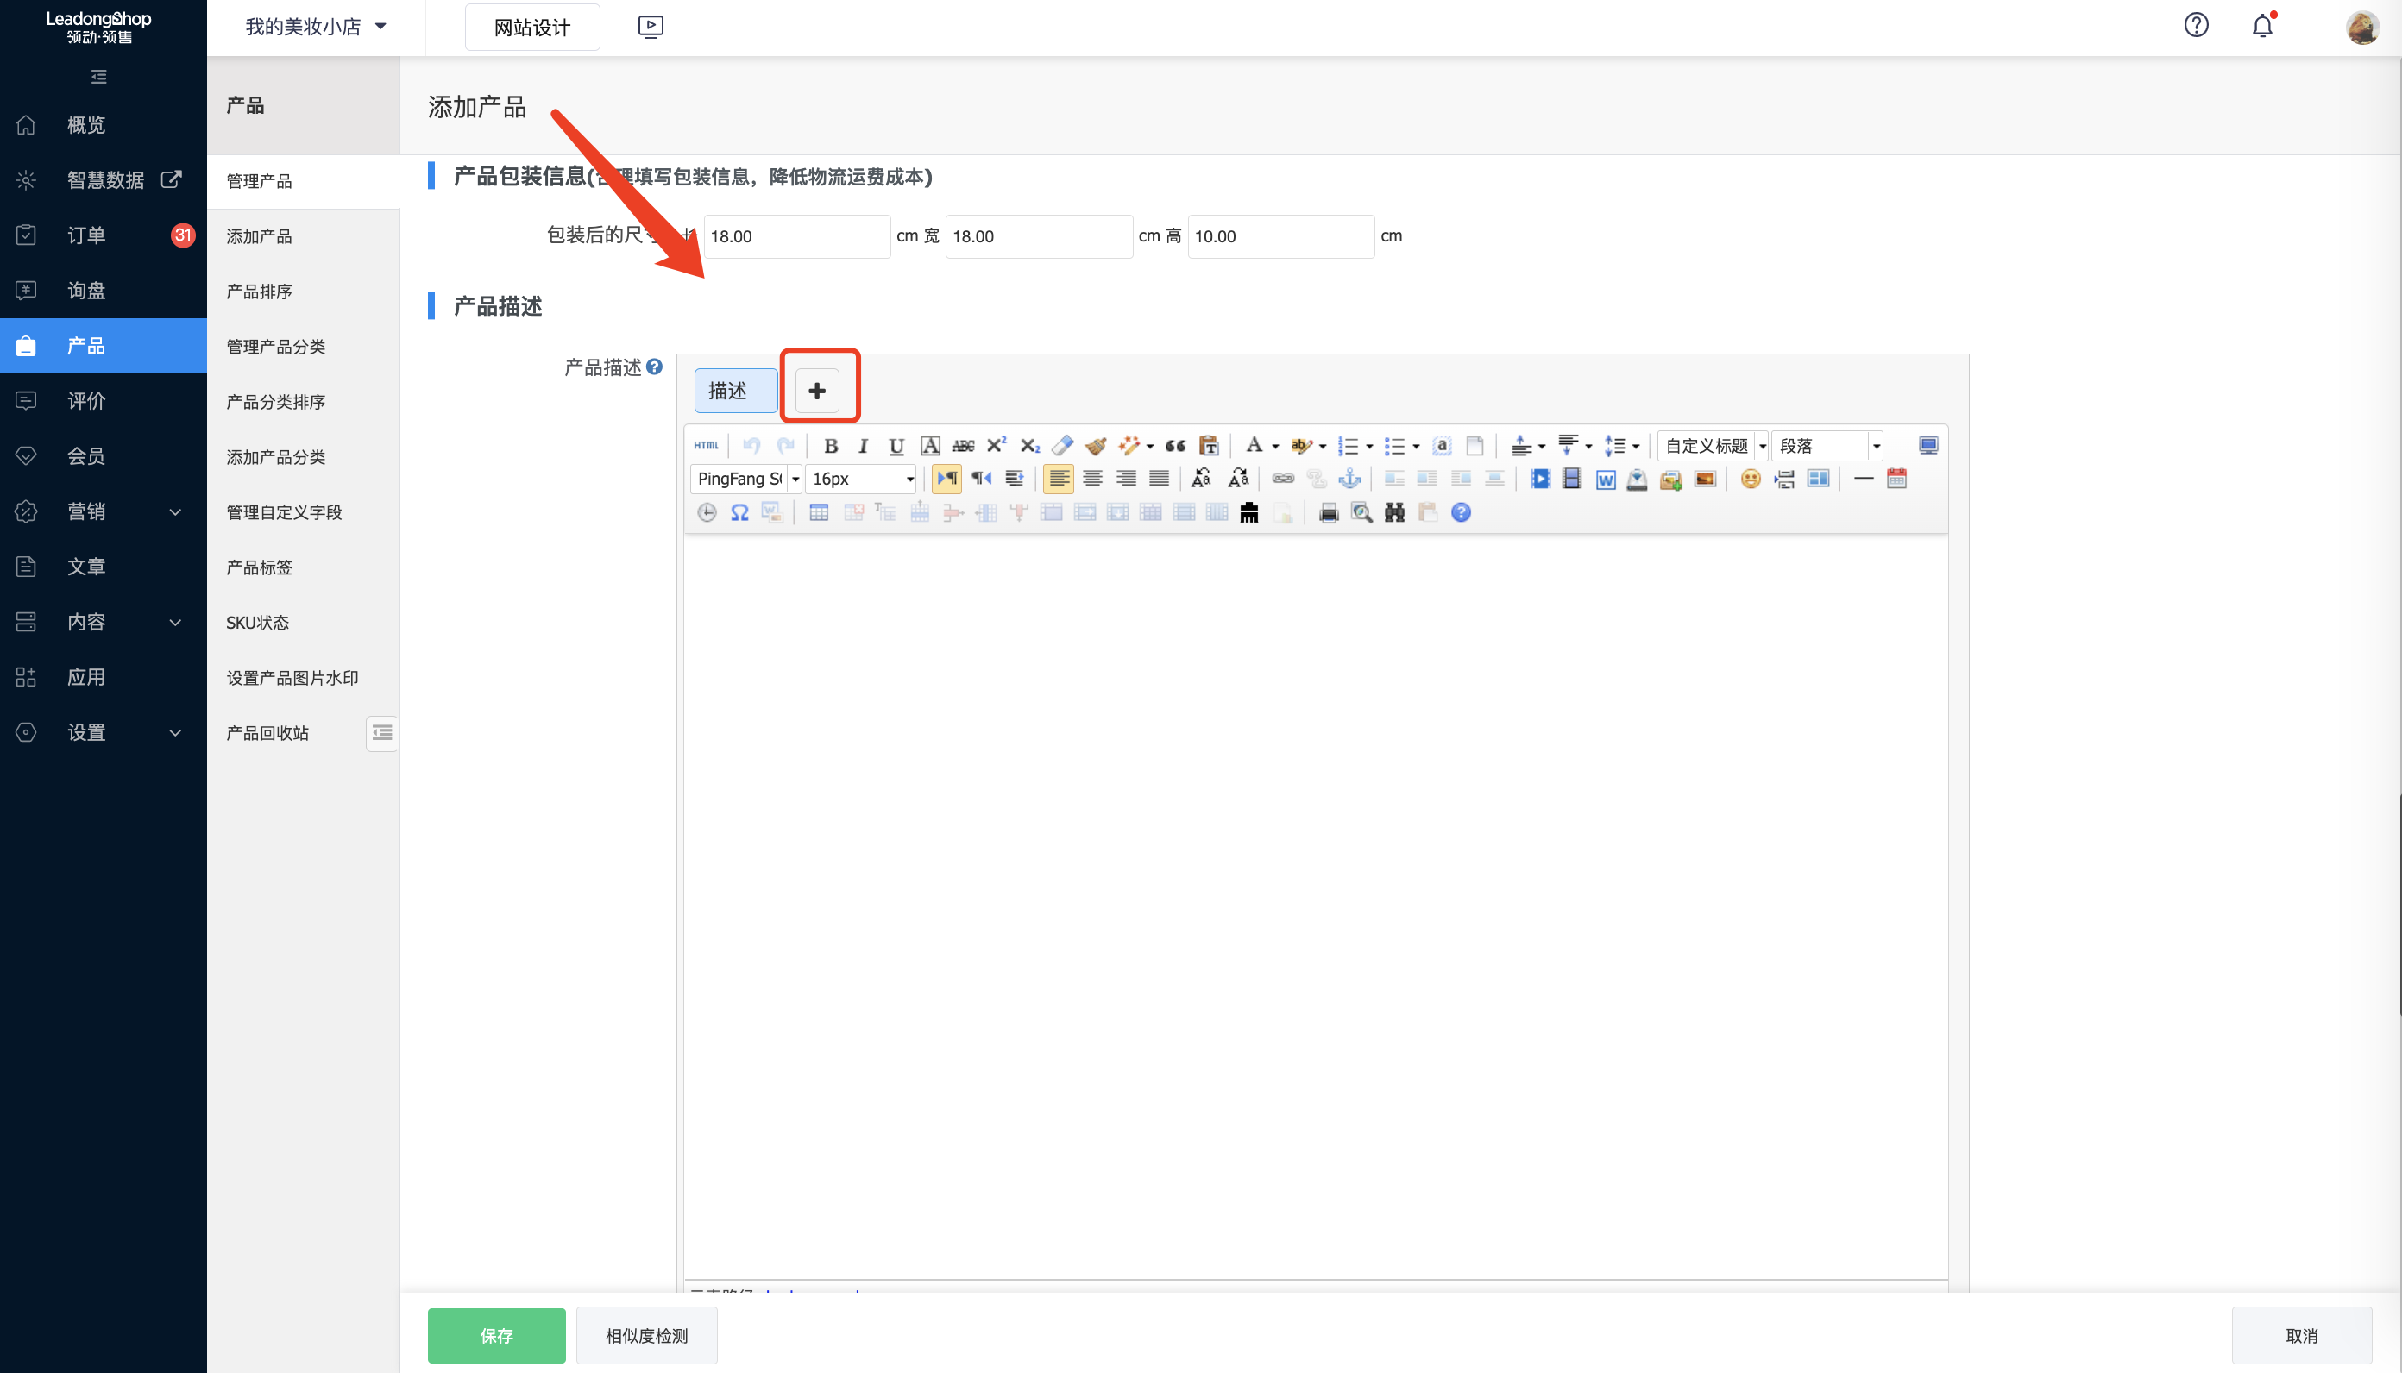Click the print icon in the toolbar

[x=1328, y=512]
